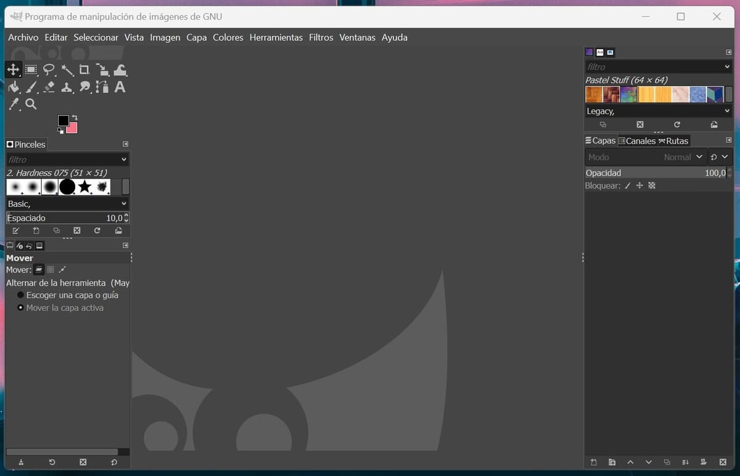The height and width of the screenshot is (476, 740).
Task: Select the Eraser tool
Action: coord(49,87)
